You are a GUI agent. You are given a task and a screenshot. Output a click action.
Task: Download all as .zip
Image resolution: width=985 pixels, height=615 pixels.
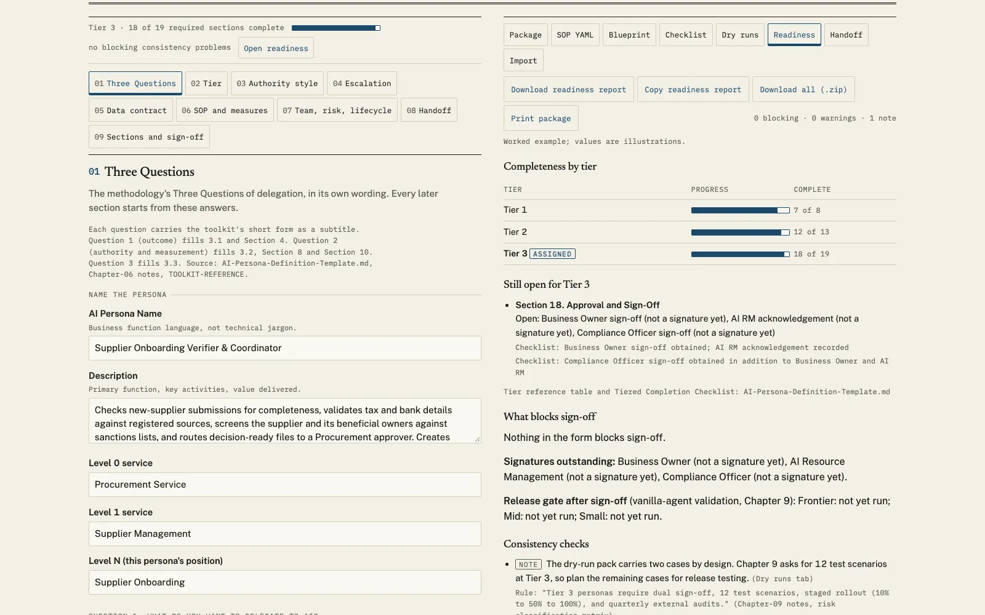[803, 90]
